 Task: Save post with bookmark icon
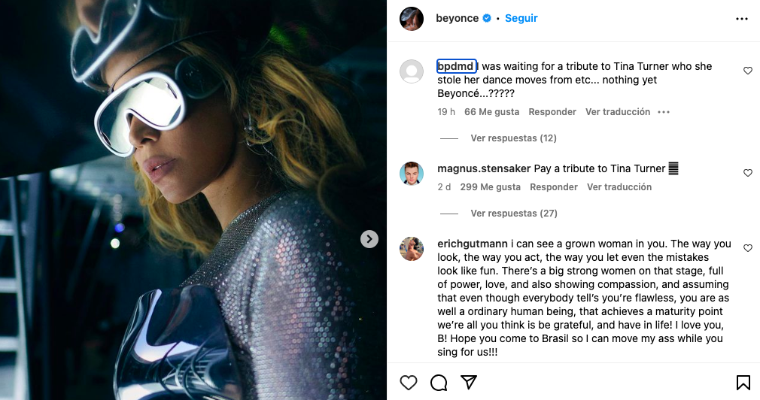click(743, 383)
